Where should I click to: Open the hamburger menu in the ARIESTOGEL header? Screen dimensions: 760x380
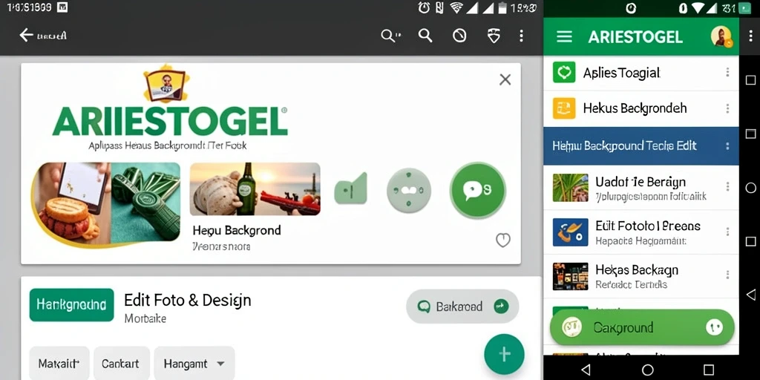tap(564, 37)
